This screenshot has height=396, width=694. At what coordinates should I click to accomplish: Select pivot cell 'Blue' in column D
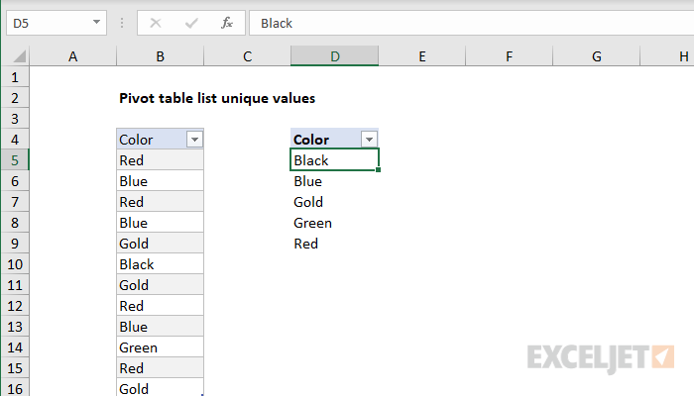335,181
